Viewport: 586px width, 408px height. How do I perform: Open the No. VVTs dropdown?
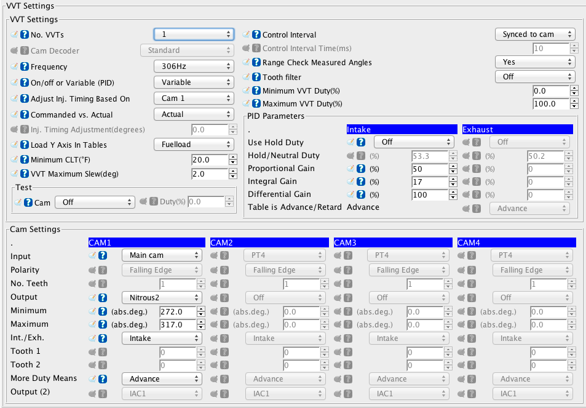point(193,34)
